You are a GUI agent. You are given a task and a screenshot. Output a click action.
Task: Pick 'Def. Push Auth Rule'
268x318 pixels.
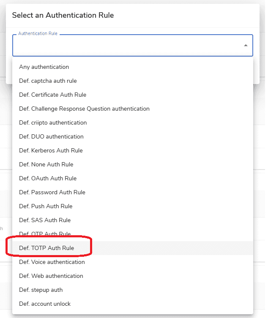click(46, 206)
